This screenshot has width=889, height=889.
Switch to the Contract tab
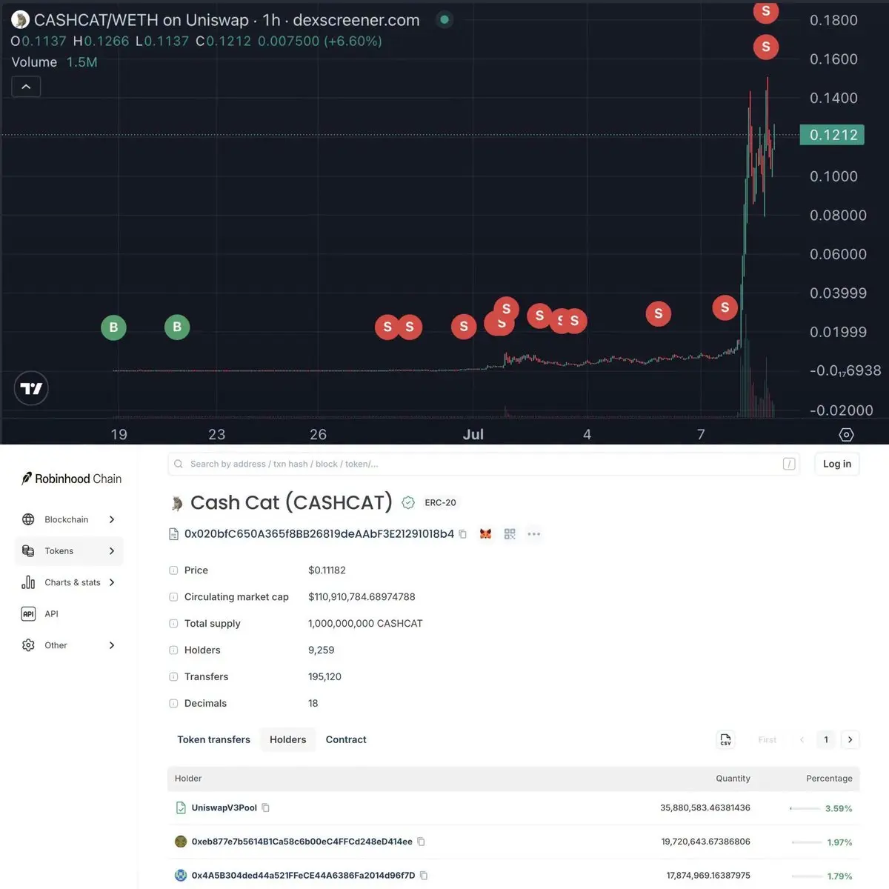(346, 739)
